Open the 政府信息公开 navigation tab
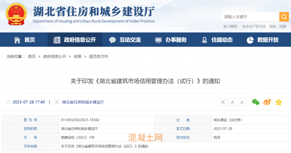This screenshot has height=153, width=291. 75,40
